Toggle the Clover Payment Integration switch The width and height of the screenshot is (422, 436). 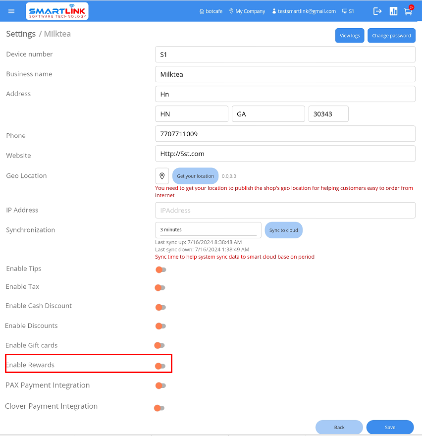[159, 408]
